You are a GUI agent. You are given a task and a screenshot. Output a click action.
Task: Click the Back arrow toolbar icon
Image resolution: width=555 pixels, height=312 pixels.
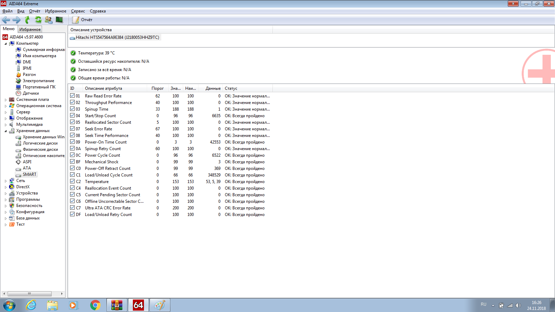[6, 20]
